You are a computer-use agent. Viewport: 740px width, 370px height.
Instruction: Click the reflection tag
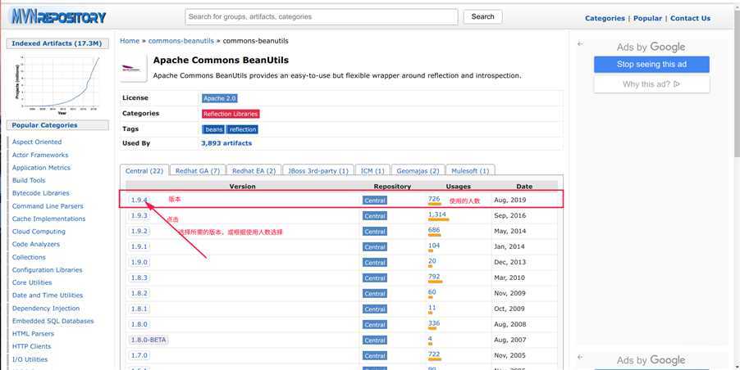pyautogui.click(x=243, y=129)
